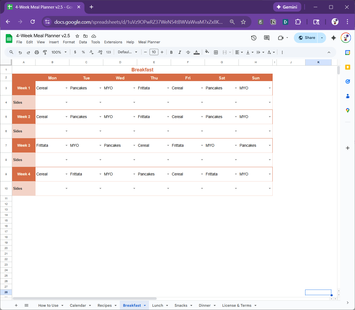Screen dimensions: 355x310
Task: Click the font size input field
Action: tap(154, 52)
